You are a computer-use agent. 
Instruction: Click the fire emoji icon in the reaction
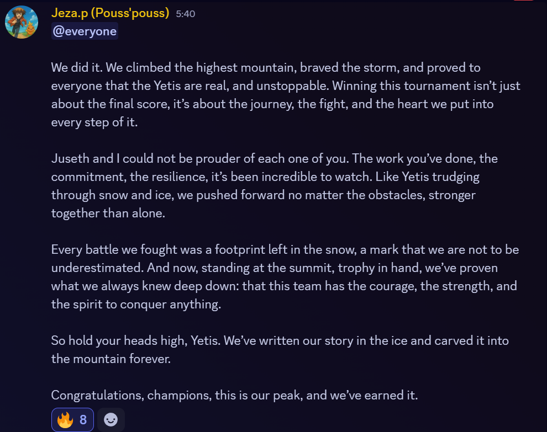(x=65, y=419)
